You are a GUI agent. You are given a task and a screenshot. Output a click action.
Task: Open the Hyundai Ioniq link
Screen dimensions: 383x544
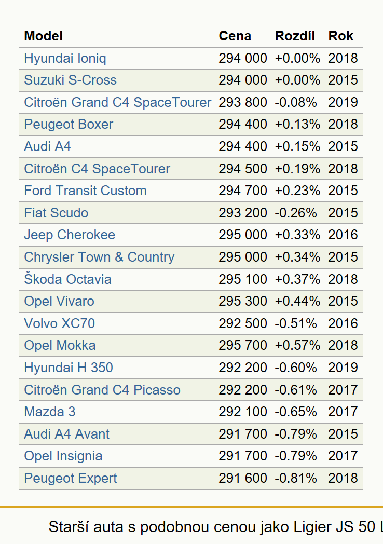(x=65, y=58)
